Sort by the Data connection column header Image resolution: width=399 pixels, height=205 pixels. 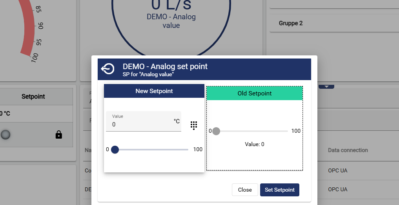[348, 150]
